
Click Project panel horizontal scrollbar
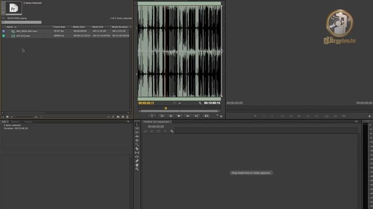point(65,113)
